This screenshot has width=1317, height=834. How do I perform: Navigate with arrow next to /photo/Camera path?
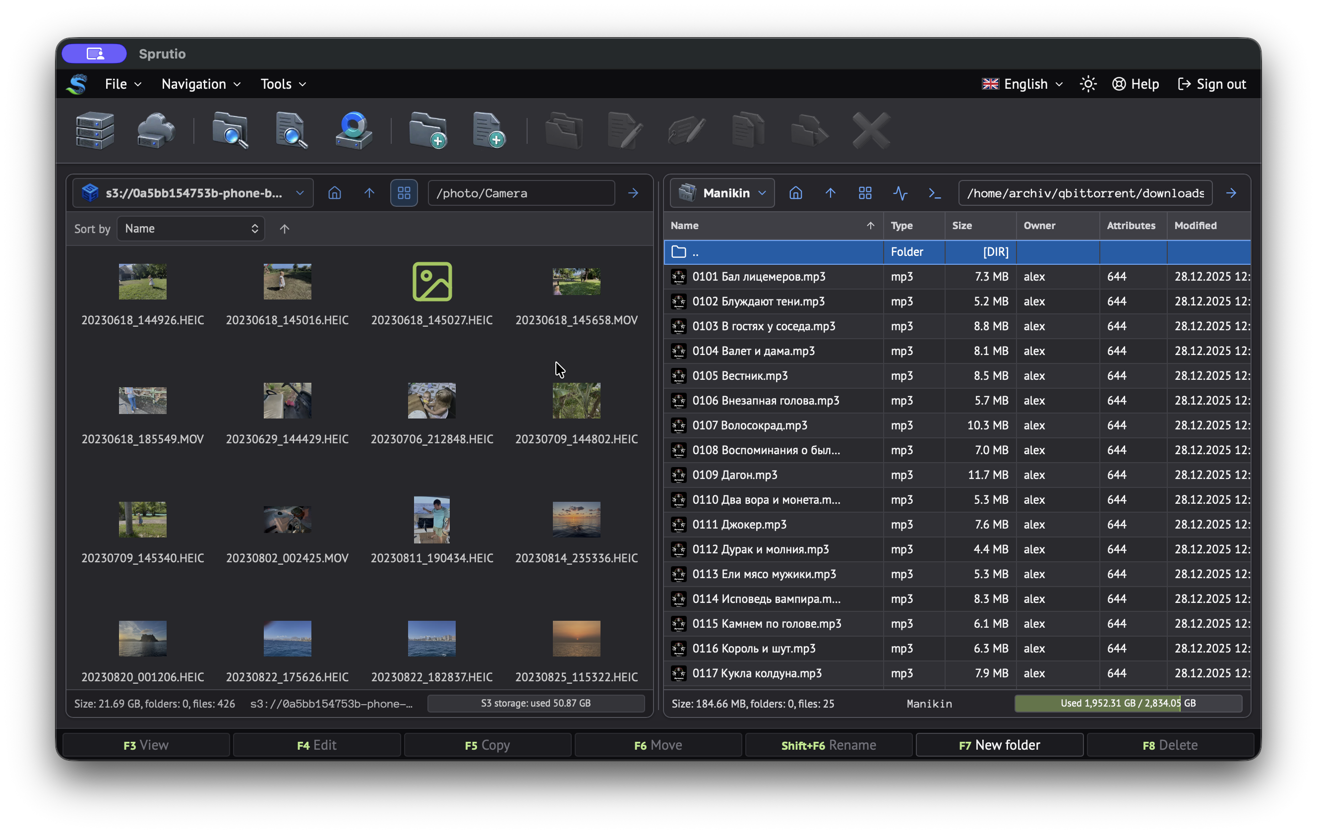tap(633, 193)
